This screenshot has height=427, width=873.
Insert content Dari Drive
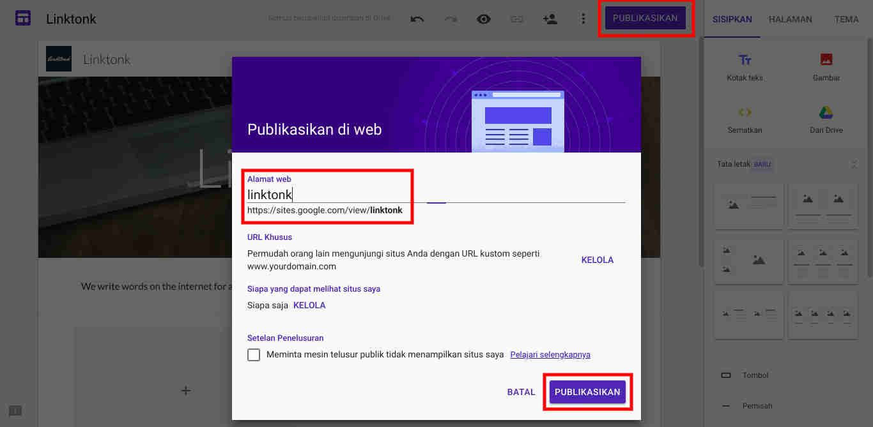(x=826, y=119)
